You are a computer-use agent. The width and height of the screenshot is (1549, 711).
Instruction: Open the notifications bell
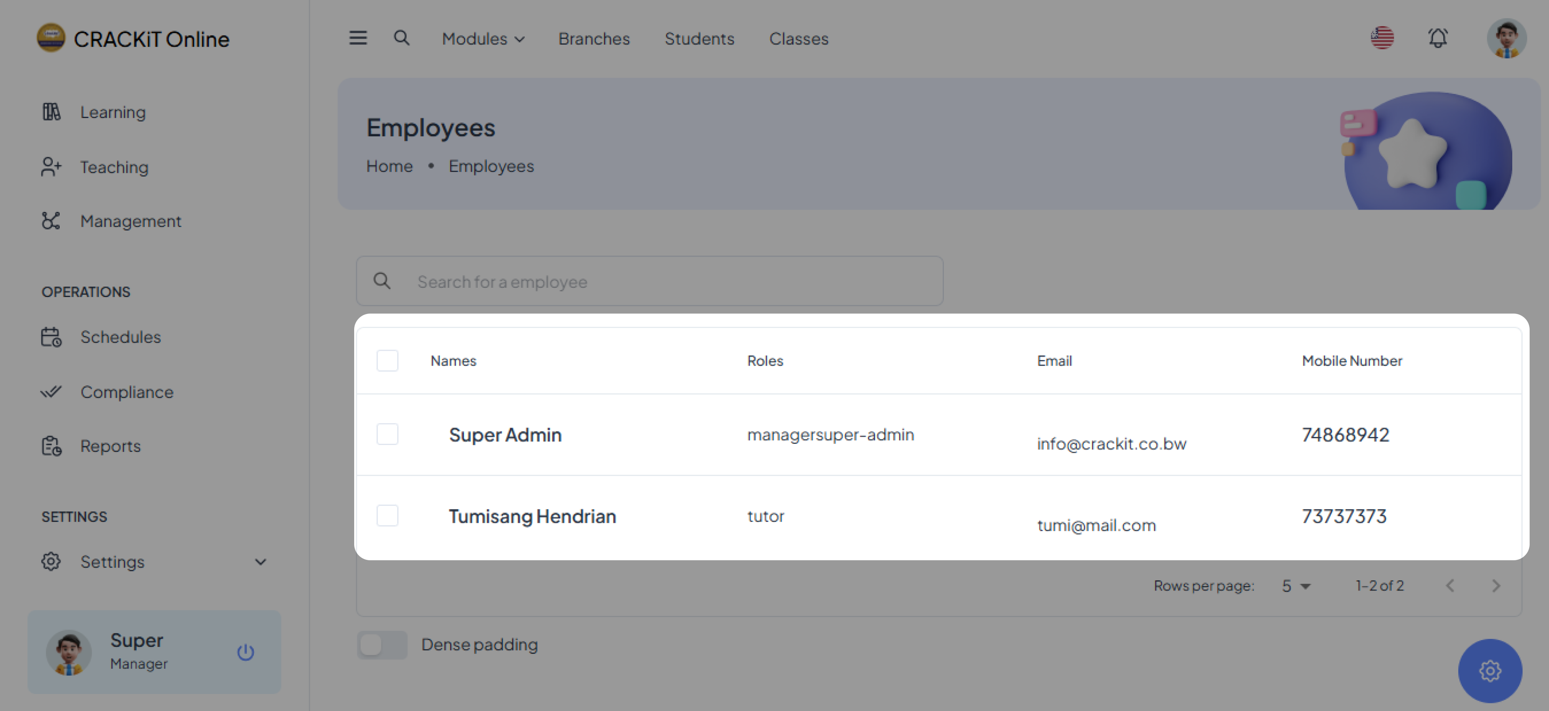pos(1438,38)
